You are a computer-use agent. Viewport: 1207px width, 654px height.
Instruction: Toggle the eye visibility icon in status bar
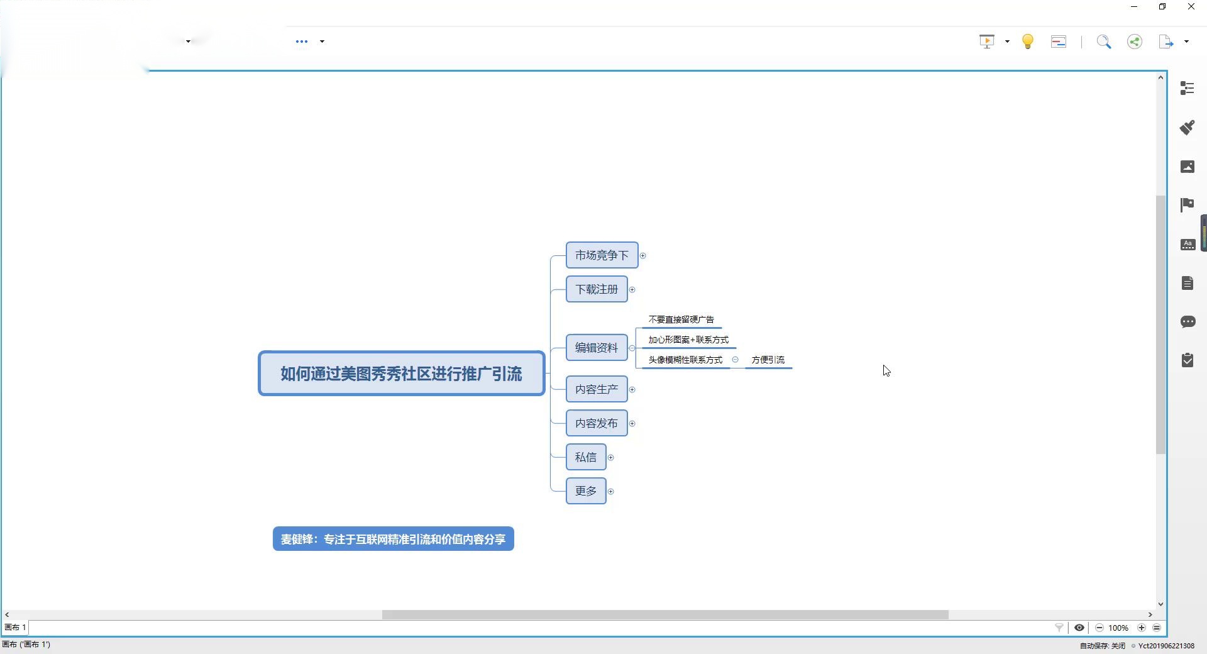pos(1079,628)
